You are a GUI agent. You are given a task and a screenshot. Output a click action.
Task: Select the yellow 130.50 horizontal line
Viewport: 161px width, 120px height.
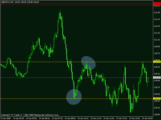point(77,62)
